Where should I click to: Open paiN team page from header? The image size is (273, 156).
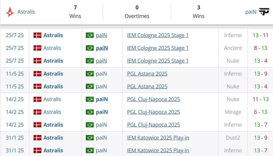click(251, 12)
